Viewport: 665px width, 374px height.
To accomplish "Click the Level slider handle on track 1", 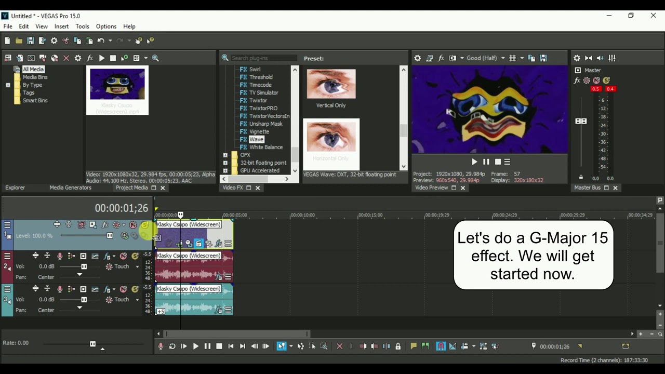I will point(110,236).
